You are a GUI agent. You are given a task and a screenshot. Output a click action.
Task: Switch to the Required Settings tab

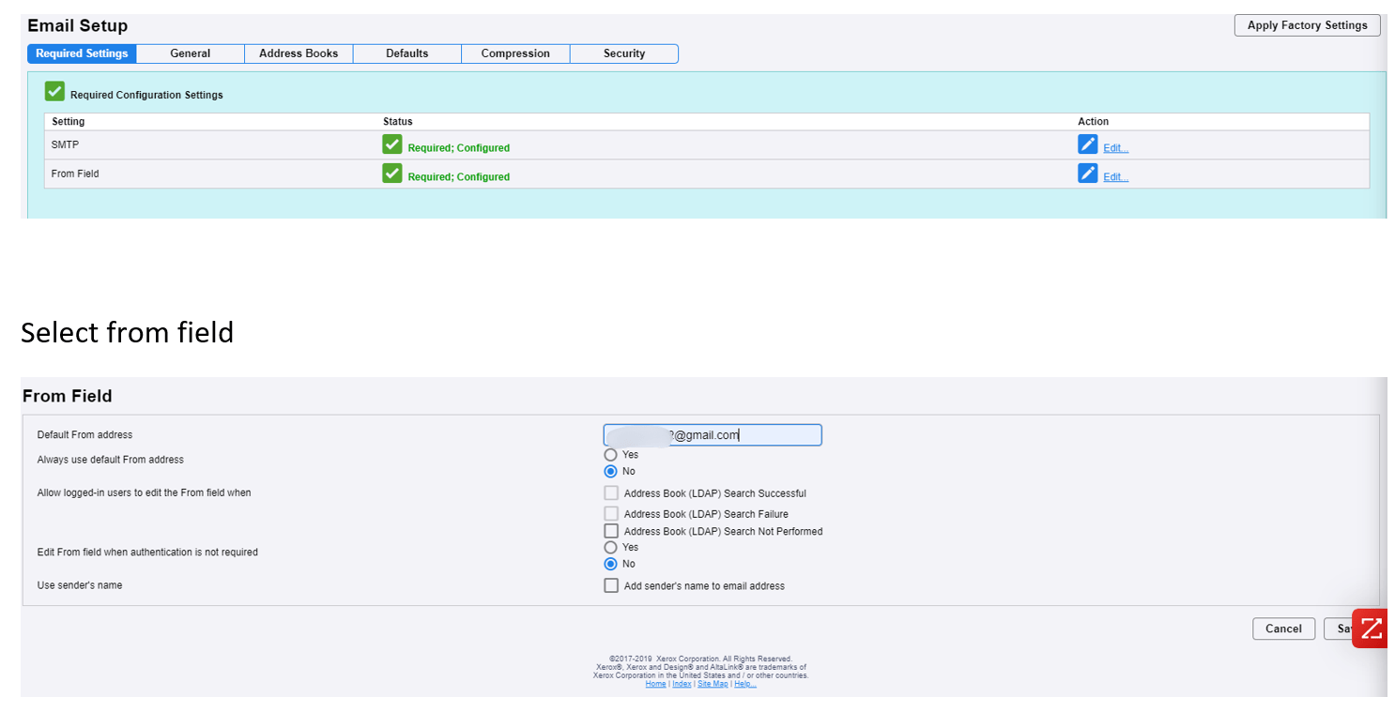pos(82,53)
